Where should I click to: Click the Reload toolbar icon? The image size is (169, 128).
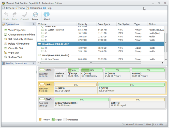click(35, 14)
